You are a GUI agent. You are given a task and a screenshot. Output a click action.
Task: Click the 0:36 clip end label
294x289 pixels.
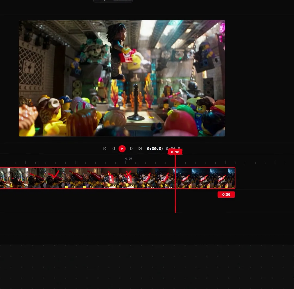click(x=226, y=195)
